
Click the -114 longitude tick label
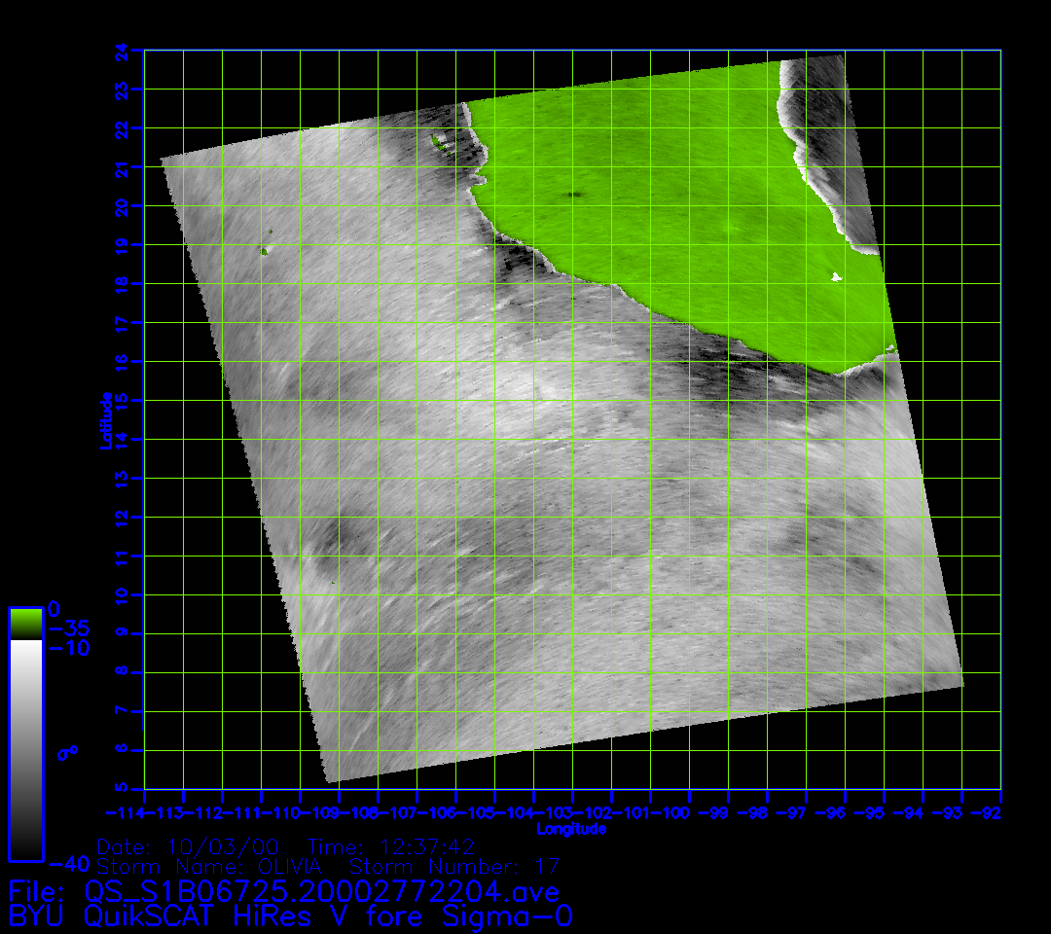127,811
